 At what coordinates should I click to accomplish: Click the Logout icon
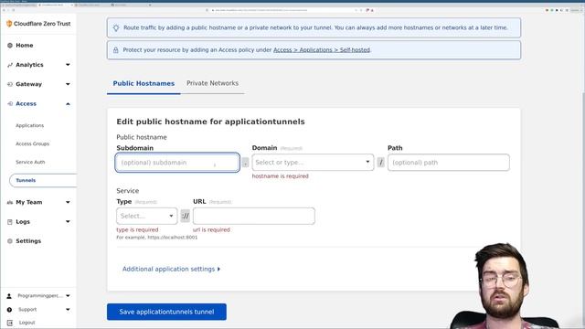10,323
